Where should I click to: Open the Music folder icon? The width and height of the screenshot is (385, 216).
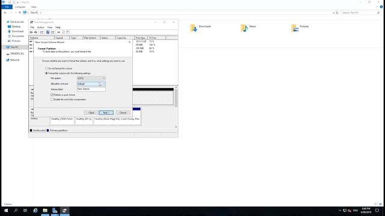click(x=244, y=28)
